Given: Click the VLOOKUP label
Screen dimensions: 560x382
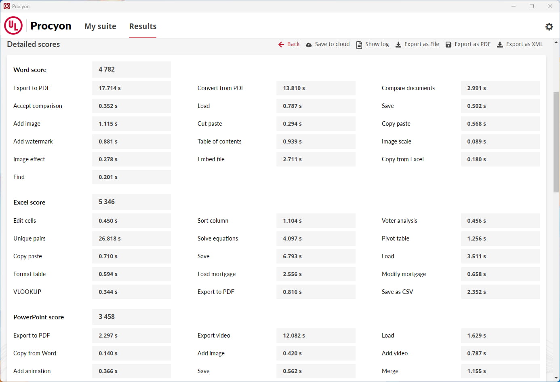Looking at the screenshot, I should pyautogui.click(x=27, y=292).
